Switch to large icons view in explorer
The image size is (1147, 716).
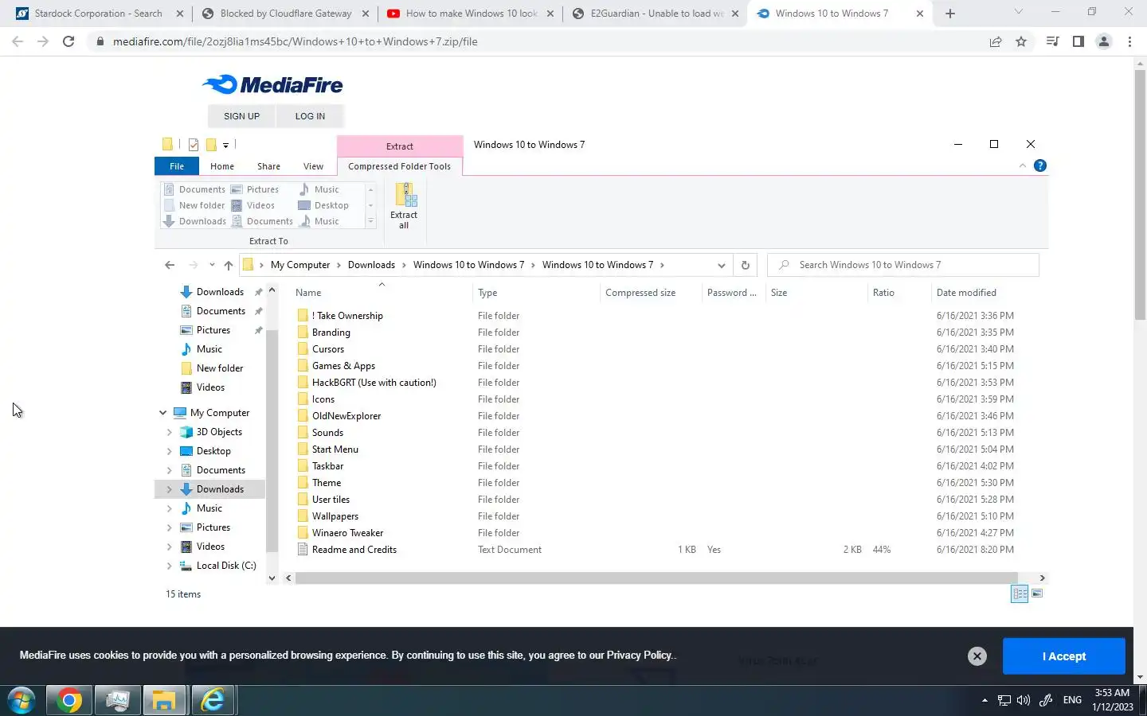[1037, 593]
